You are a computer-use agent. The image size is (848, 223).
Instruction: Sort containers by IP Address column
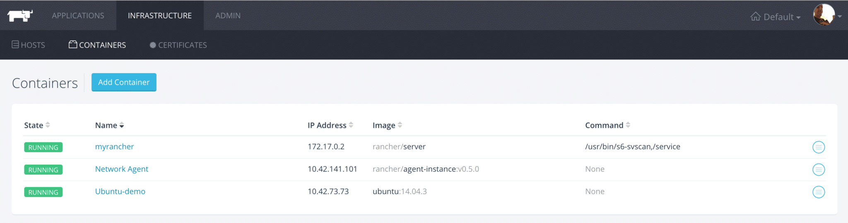point(330,125)
